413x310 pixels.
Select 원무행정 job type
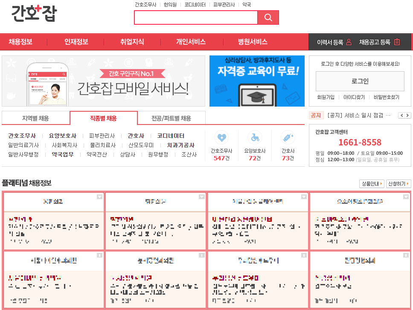tap(158, 154)
